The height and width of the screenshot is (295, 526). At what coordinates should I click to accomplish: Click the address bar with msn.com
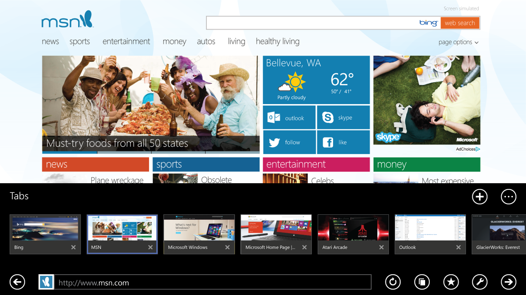click(x=213, y=282)
